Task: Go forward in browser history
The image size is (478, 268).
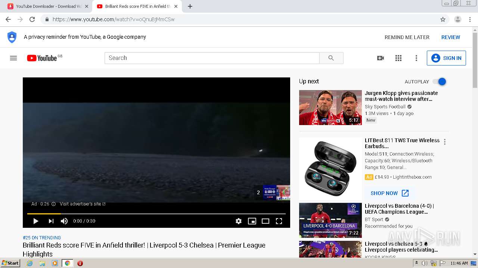Action: point(20,19)
